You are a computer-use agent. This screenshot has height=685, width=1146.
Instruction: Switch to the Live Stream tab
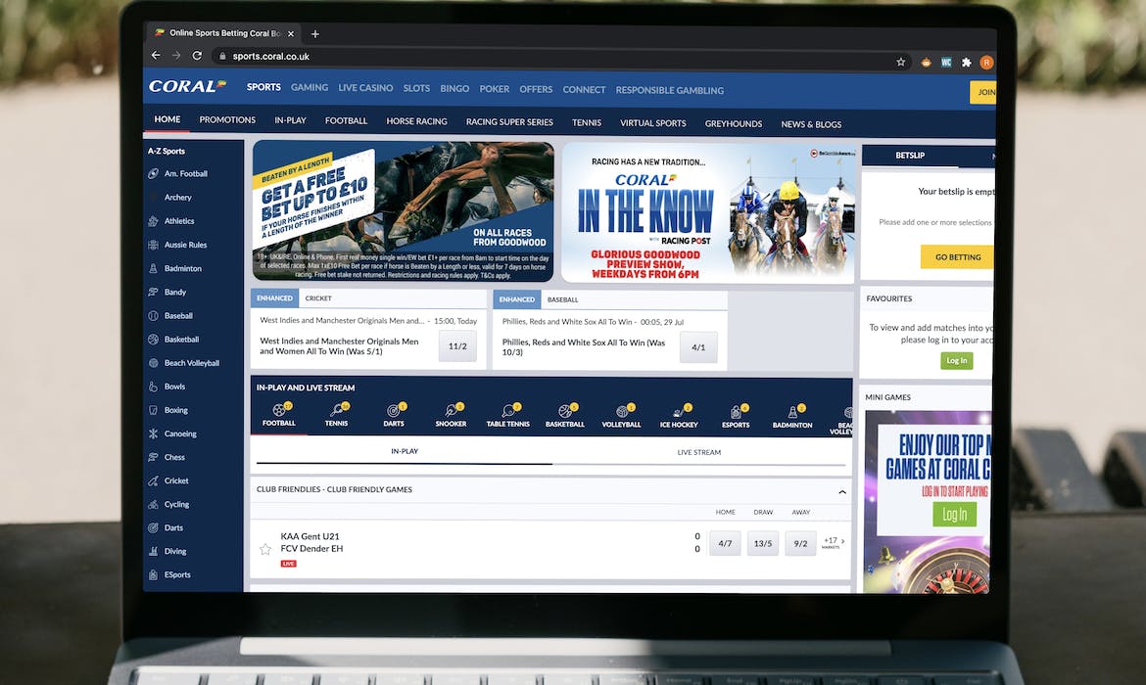[698, 453]
